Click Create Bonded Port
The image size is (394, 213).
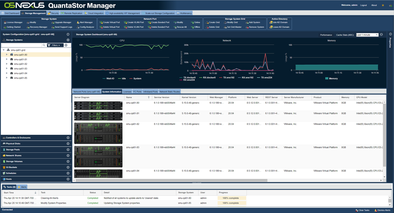pos(158,22)
